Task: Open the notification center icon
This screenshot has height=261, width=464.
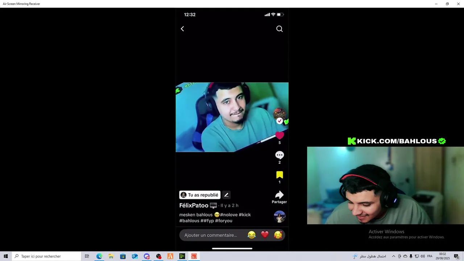Action: pyautogui.click(x=457, y=256)
